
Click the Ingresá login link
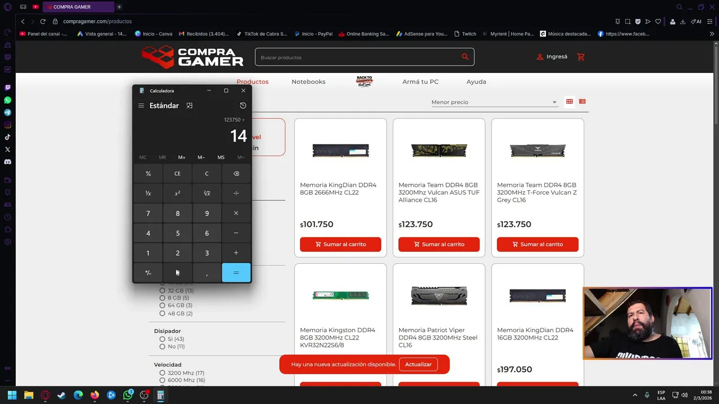click(x=552, y=57)
